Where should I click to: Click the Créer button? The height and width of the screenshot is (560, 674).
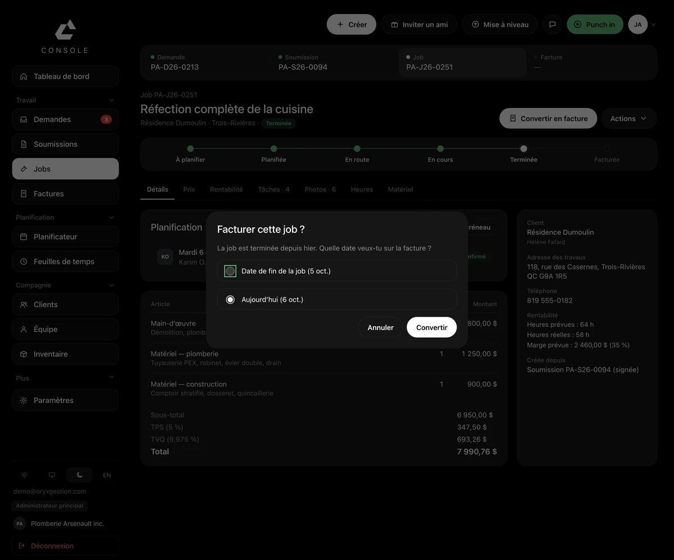pyautogui.click(x=352, y=25)
